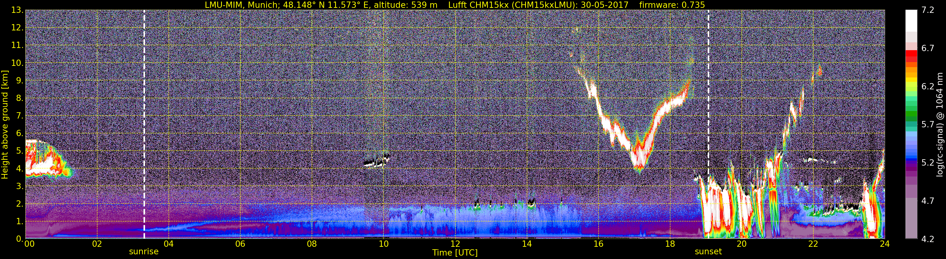The height and width of the screenshot is (259, 946).
Task: Click the colorbar tick label '6.7'
Action: (x=928, y=48)
